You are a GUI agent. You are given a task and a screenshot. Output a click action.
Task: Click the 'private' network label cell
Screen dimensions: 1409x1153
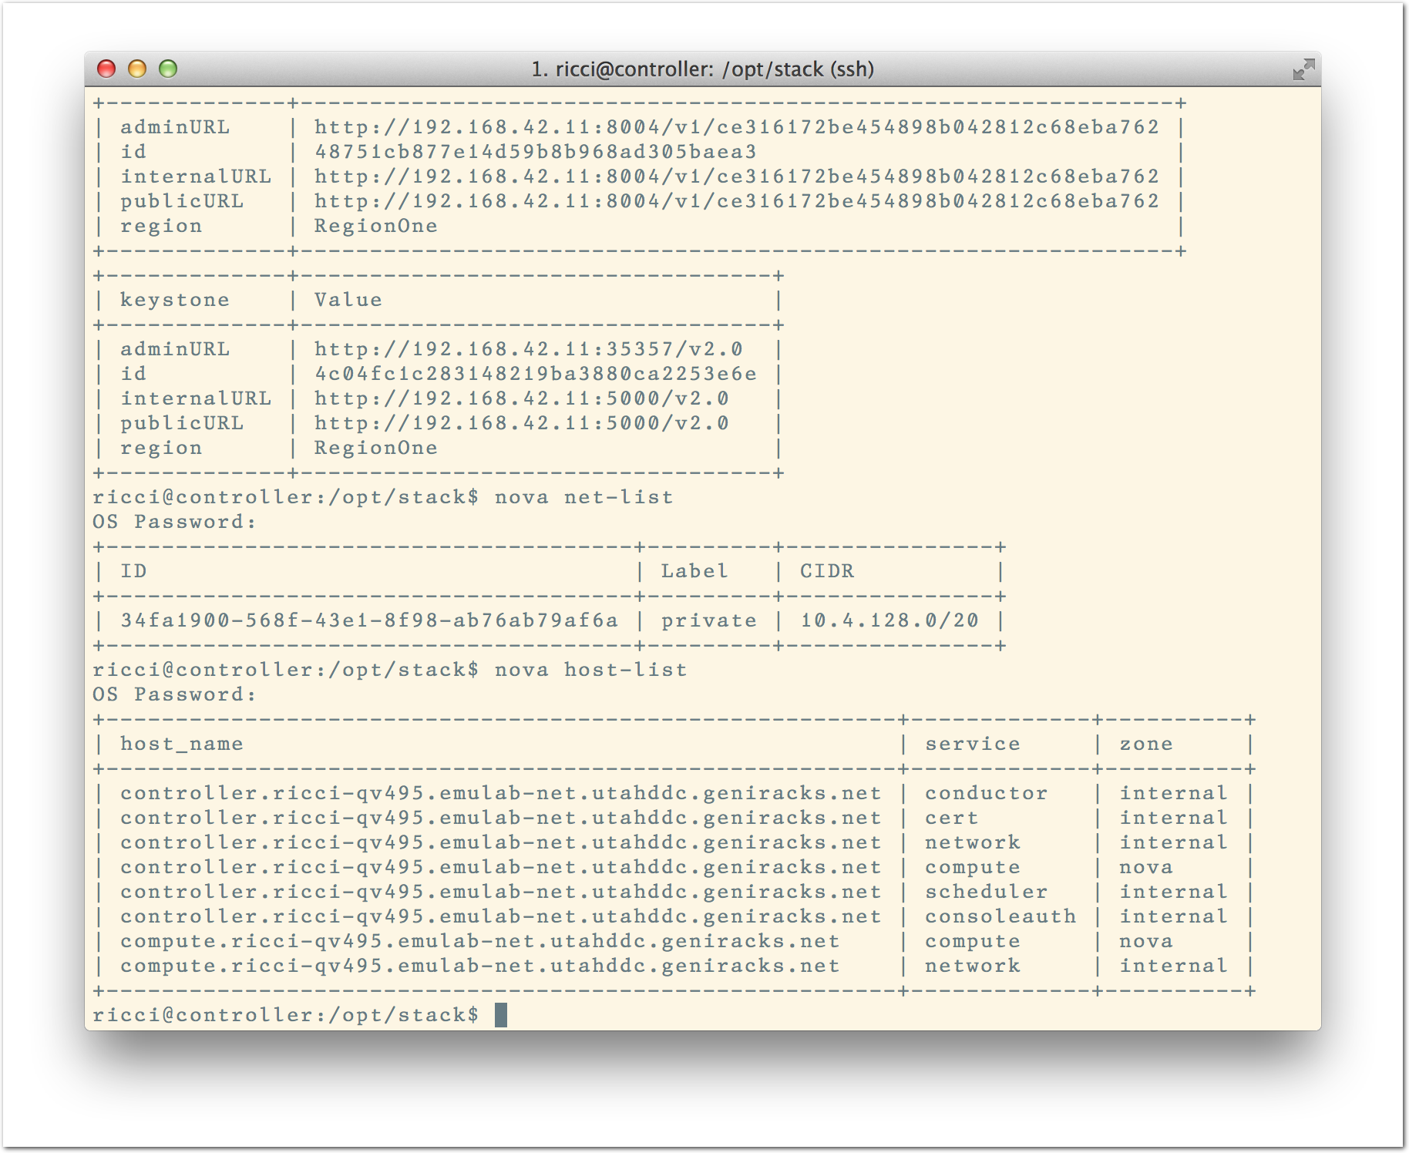click(709, 621)
